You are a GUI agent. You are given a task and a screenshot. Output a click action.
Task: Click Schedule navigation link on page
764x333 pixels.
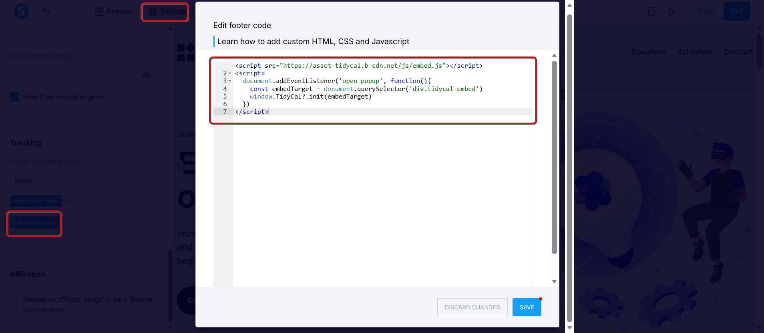[x=694, y=52]
